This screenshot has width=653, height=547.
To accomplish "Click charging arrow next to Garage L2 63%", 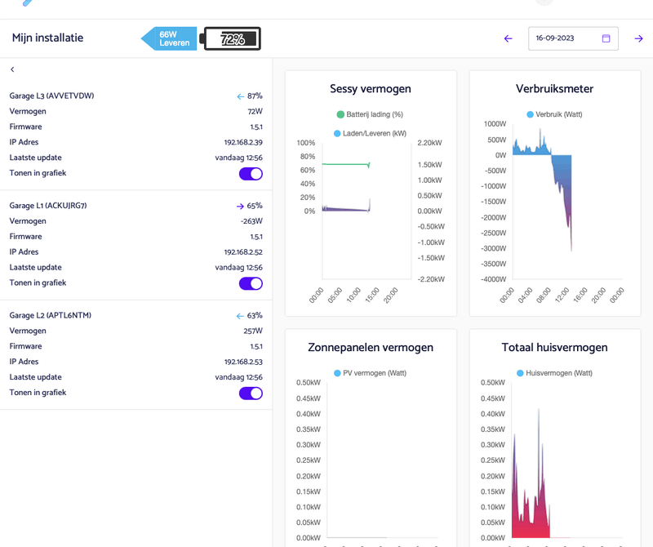I will point(240,316).
